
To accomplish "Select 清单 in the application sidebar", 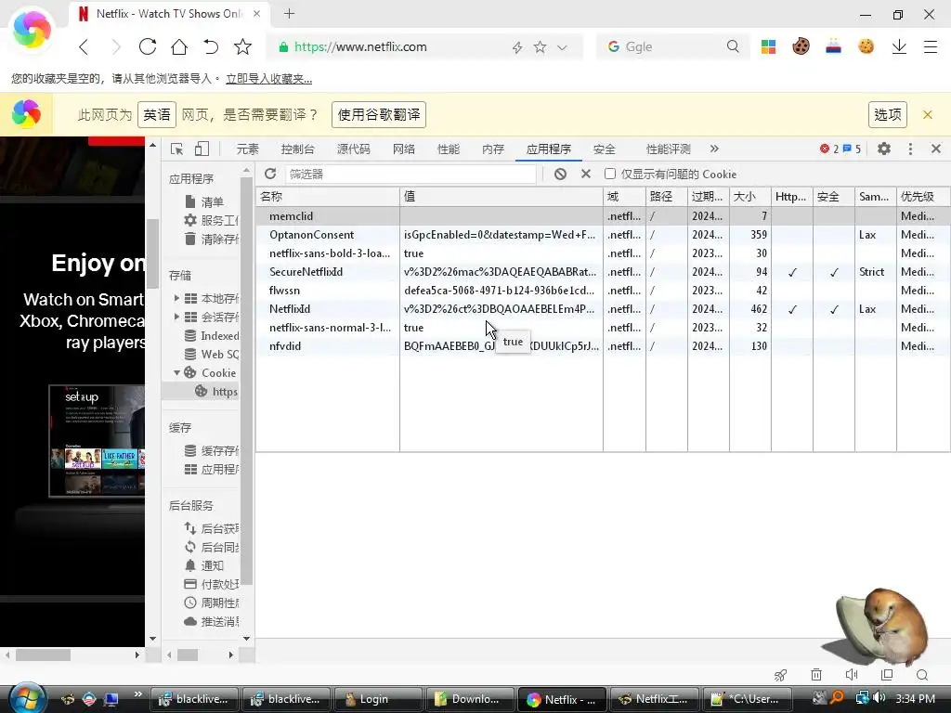I will [x=212, y=201].
